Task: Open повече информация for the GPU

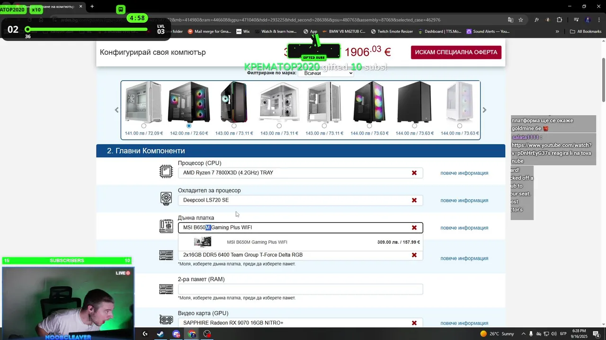Action: point(464,323)
